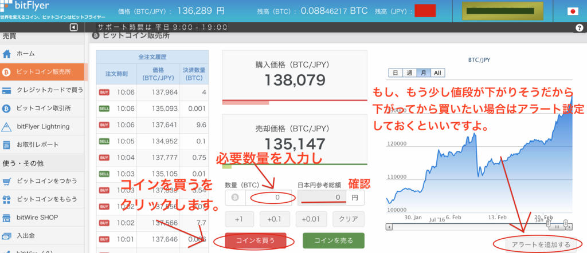
Task: Switch chart to 日 range
Action: click(396, 73)
